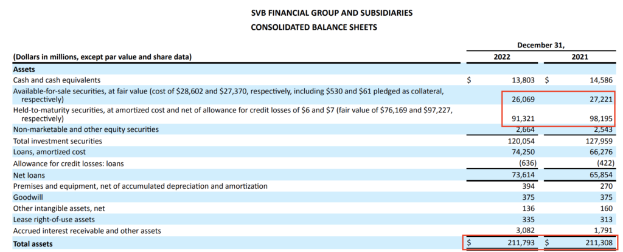This screenshot has height=252, width=623.
Task: Select the 2022 column header
Action: coord(502,56)
